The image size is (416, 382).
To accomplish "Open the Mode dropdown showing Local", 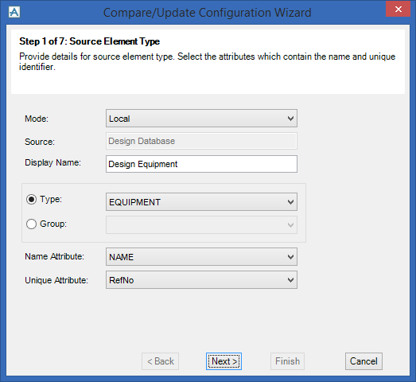I will pos(201,119).
